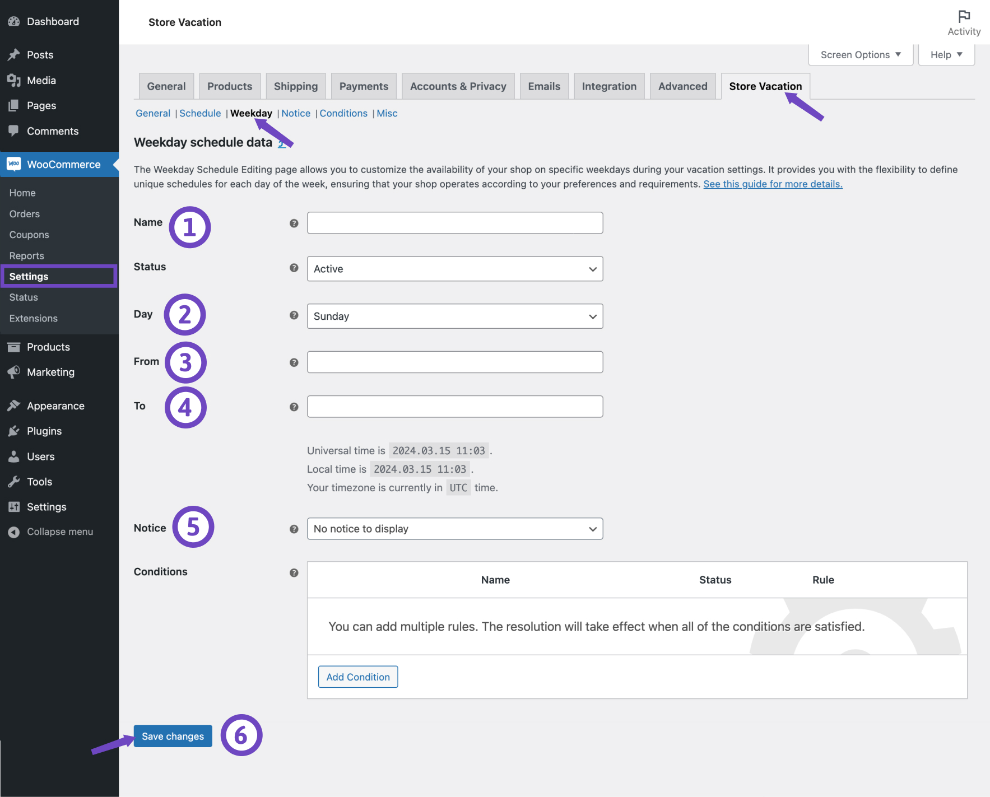
Task: Click the Save changes button
Action: (172, 736)
